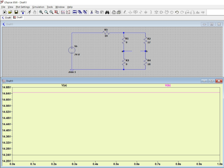
Task: Click the Vs voltage source symbol
Action: (x=72, y=50)
